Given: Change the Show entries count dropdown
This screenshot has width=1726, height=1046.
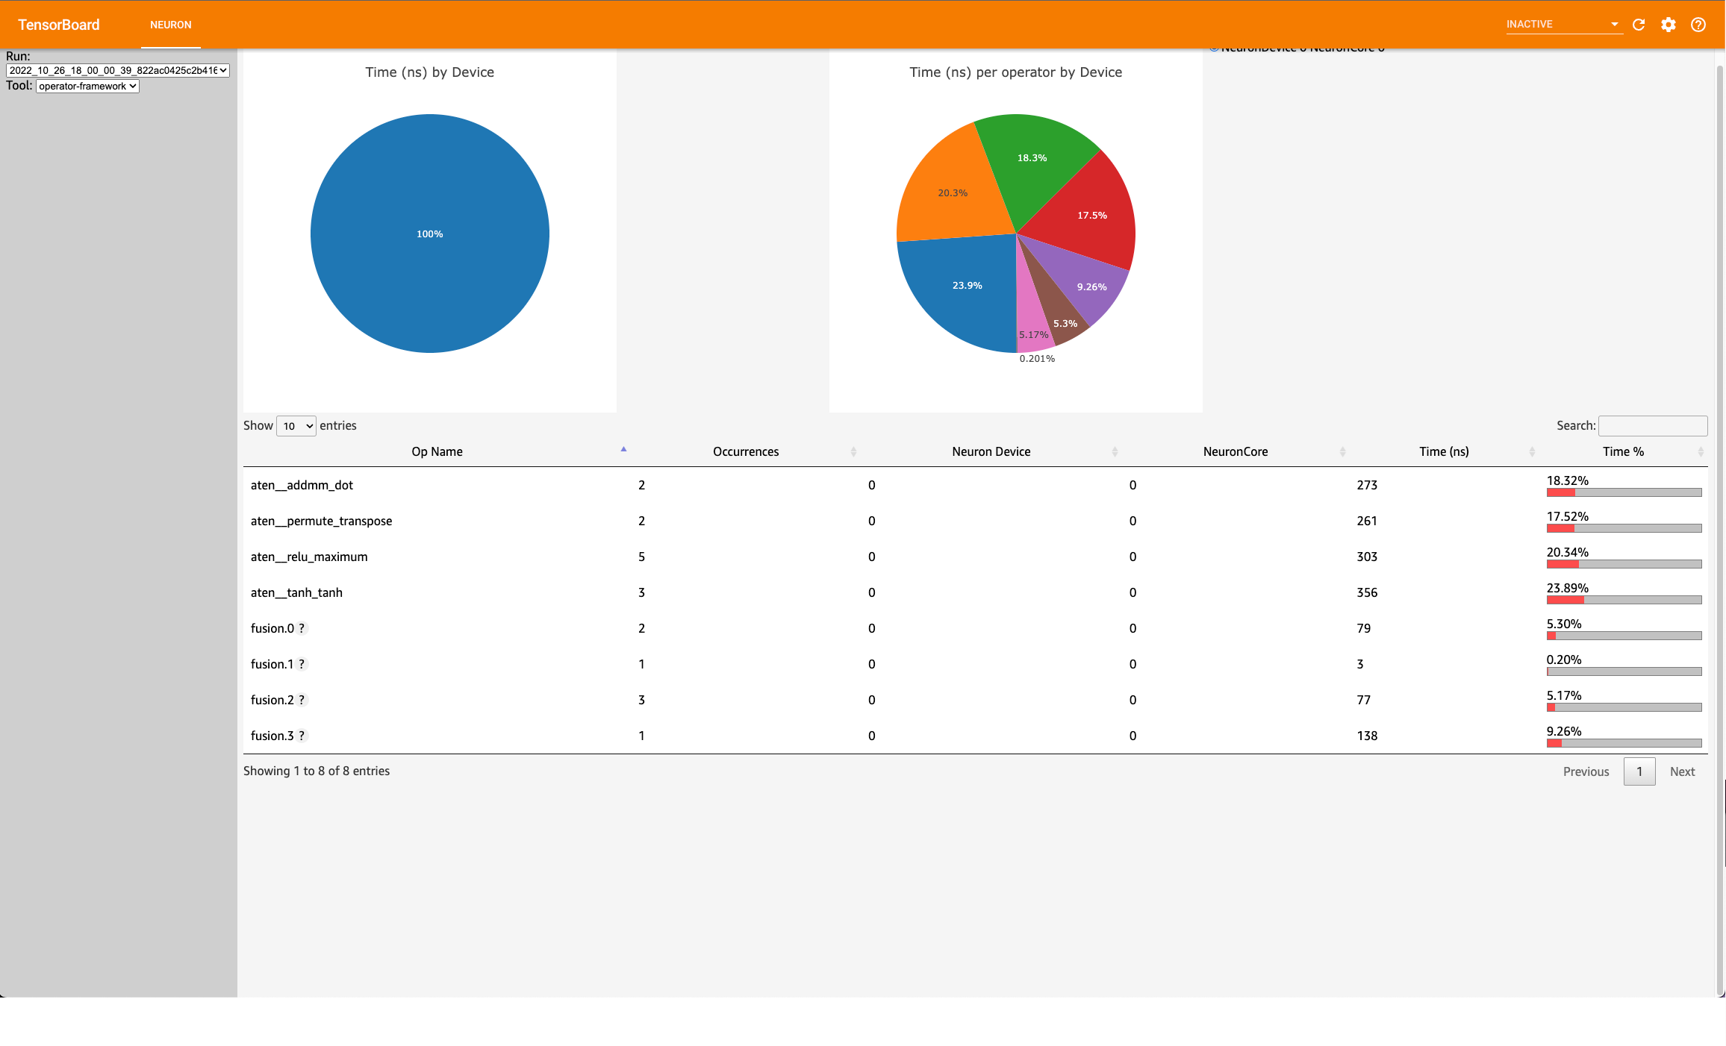Looking at the screenshot, I should [x=296, y=426].
